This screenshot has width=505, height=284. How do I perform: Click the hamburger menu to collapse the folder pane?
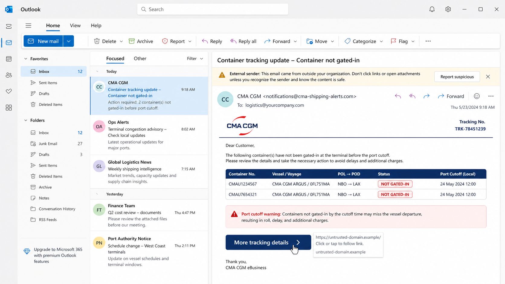(x=28, y=26)
